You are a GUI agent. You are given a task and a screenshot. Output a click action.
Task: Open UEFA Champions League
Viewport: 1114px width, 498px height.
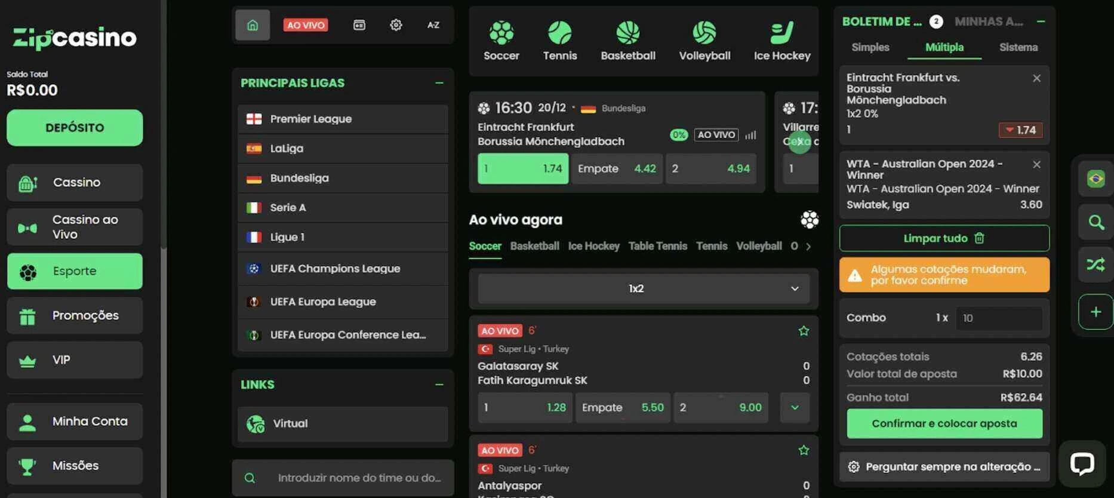click(343, 269)
